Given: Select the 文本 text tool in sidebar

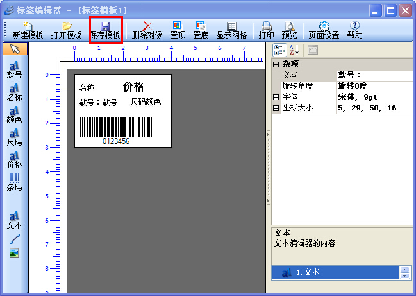Looking at the screenshot, I should [14, 220].
